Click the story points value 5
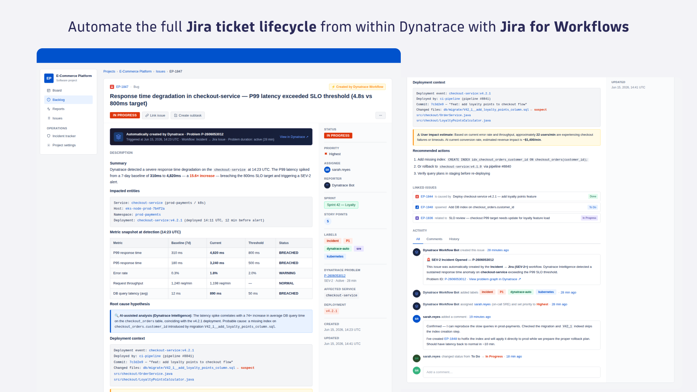Image resolution: width=697 pixels, height=392 pixels. coord(328,221)
